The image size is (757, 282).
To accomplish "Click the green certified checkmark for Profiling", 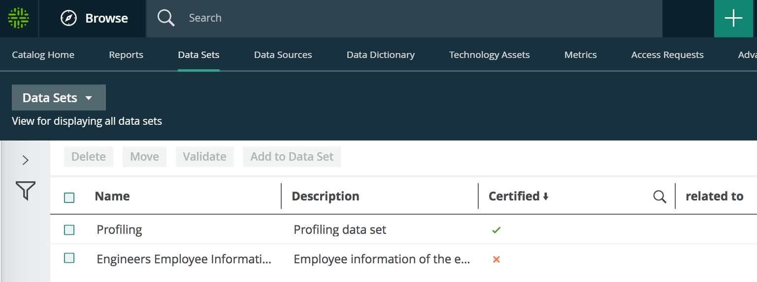I will point(496,230).
